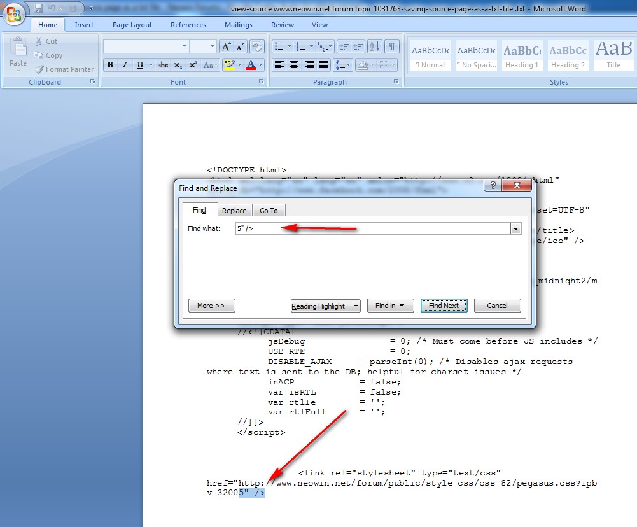Toggle italic formatting
Screen dimensions: 637x527
125,65
